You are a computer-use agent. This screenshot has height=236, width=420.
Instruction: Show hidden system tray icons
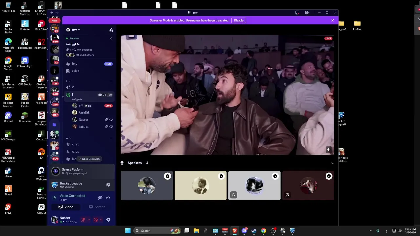coord(371,231)
